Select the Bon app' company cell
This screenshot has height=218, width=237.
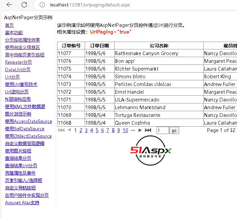(159, 61)
